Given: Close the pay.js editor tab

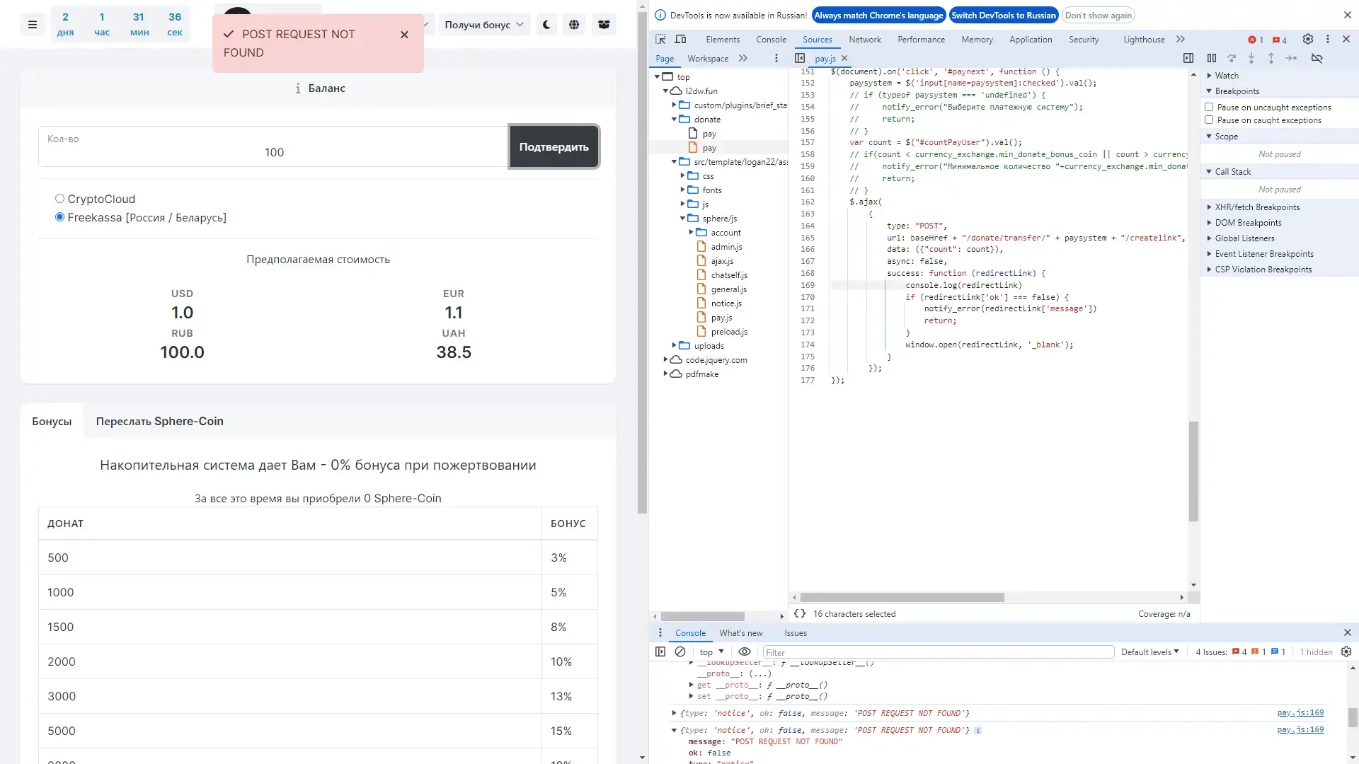Looking at the screenshot, I should 844,59.
